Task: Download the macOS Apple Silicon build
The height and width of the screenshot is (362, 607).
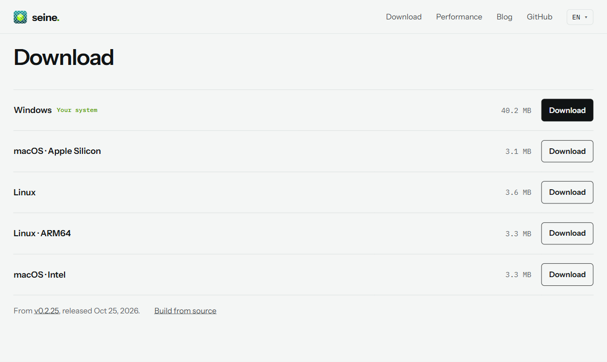Action: pyautogui.click(x=567, y=151)
